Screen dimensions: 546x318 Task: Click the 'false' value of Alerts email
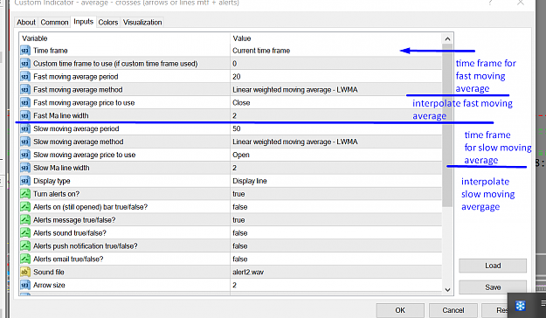240,259
